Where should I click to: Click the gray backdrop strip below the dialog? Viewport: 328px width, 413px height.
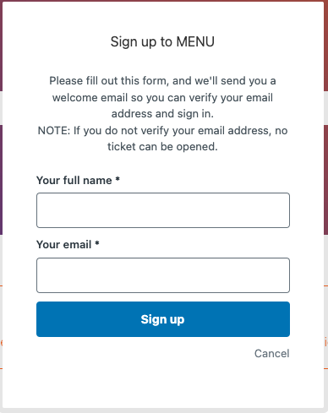click(164, 410)
